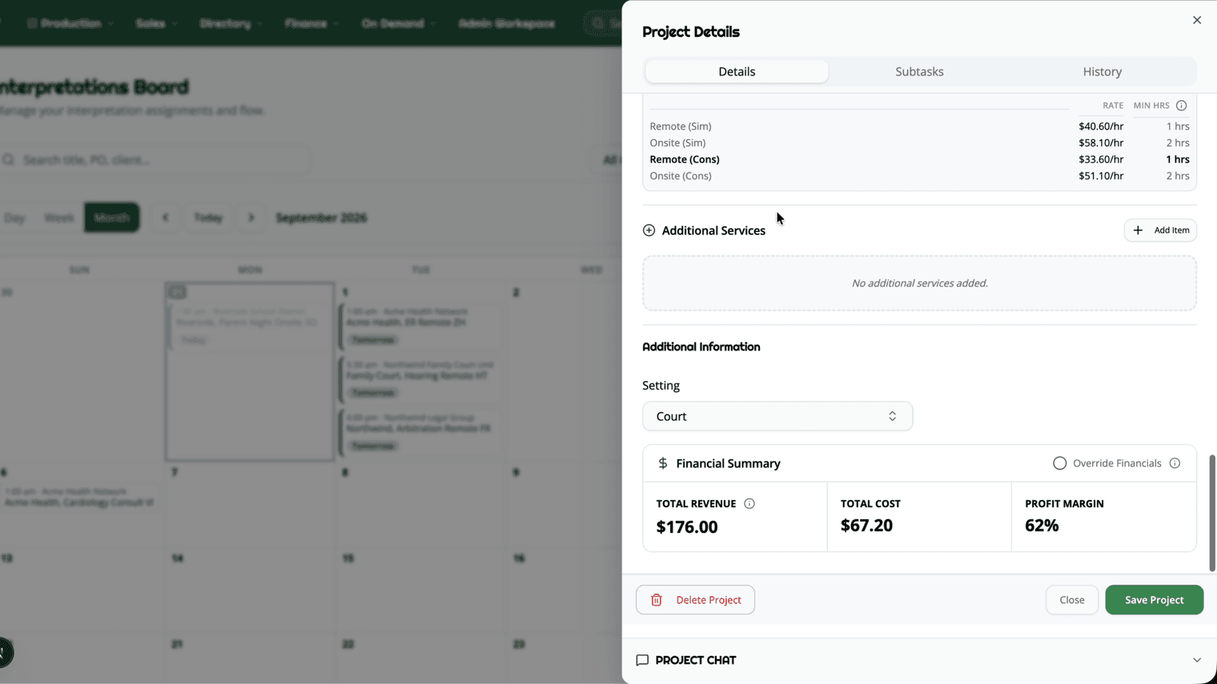Image resolution: width=1217 pixels, height=684 pixels.
Task: Click the Add Item button
Action: (1160, 230)
